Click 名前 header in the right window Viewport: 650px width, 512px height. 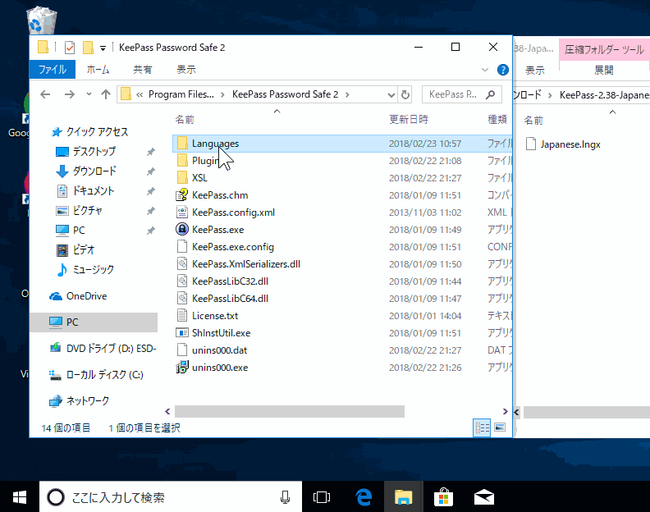tap(533, 121)
